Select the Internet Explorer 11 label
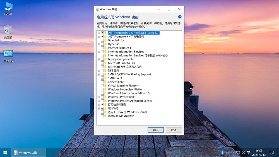Image resolution: width=279 pixels, height=157 pixels. [x=120, y=48]
